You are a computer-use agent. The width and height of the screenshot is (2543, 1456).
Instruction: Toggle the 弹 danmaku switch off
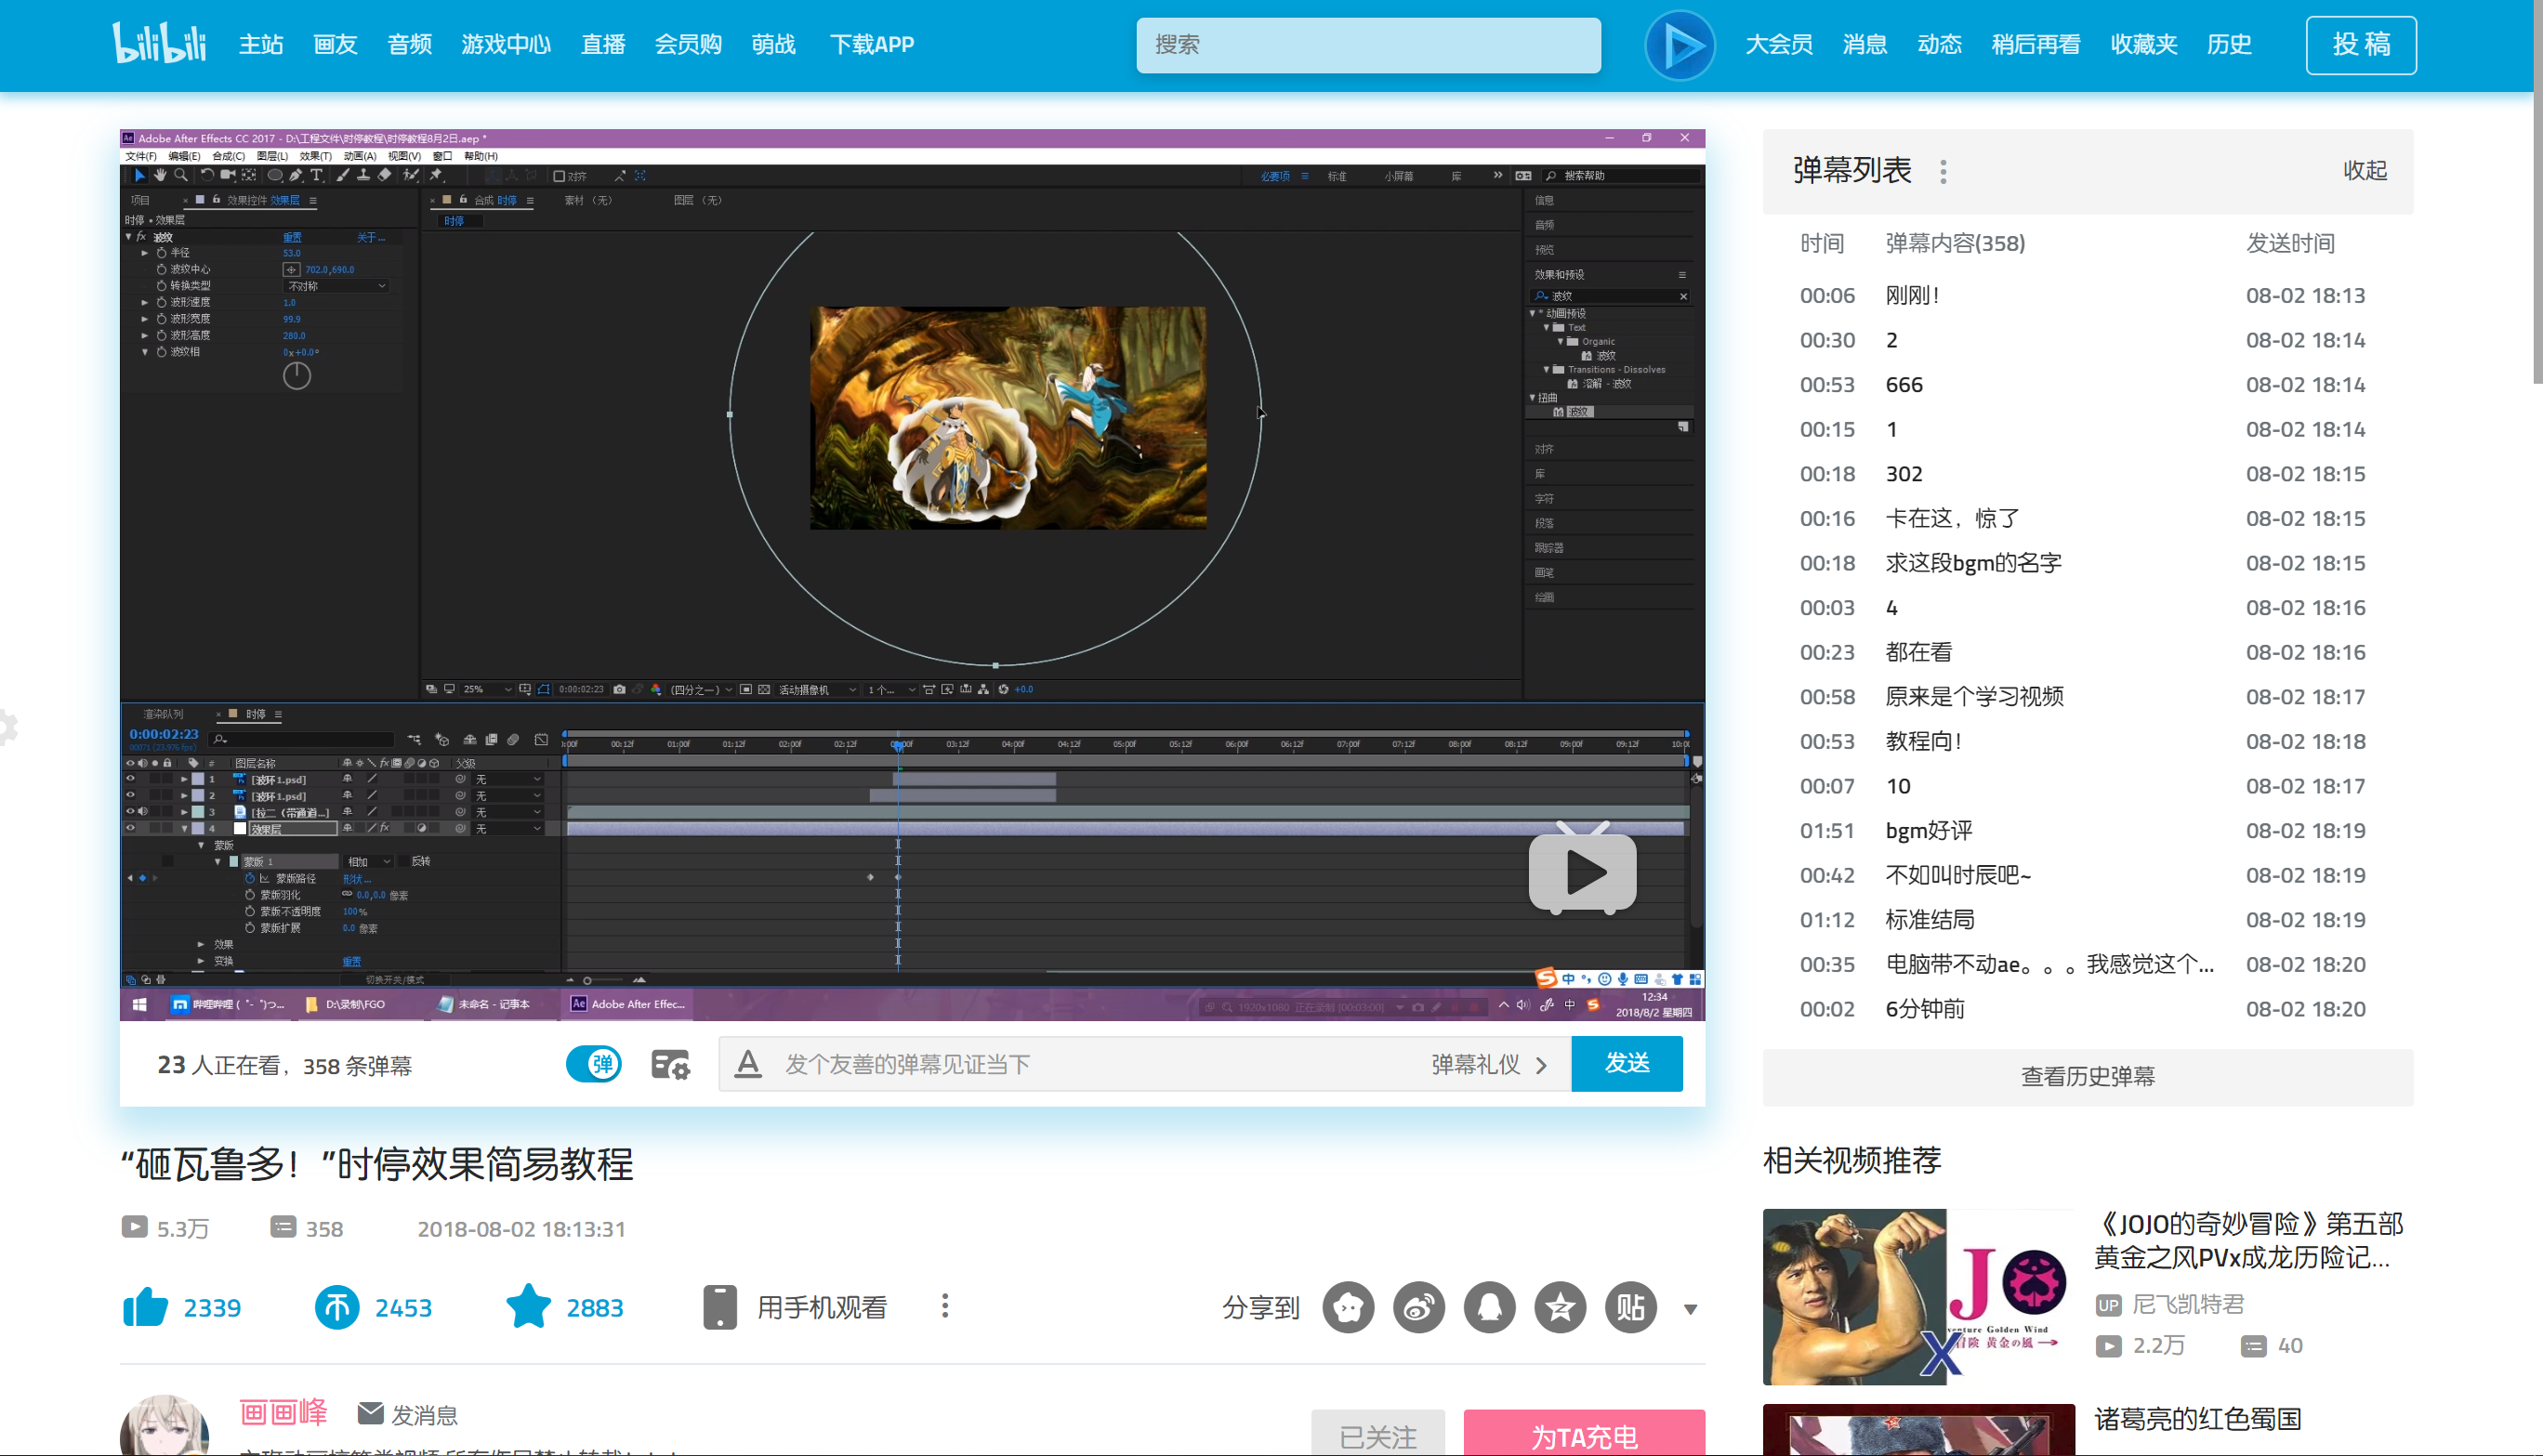pyautogui.click(x=594, y=1064)
